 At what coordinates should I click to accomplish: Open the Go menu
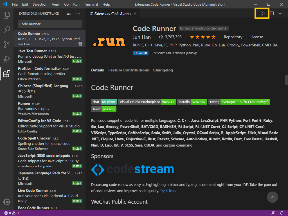click(66, 4)
